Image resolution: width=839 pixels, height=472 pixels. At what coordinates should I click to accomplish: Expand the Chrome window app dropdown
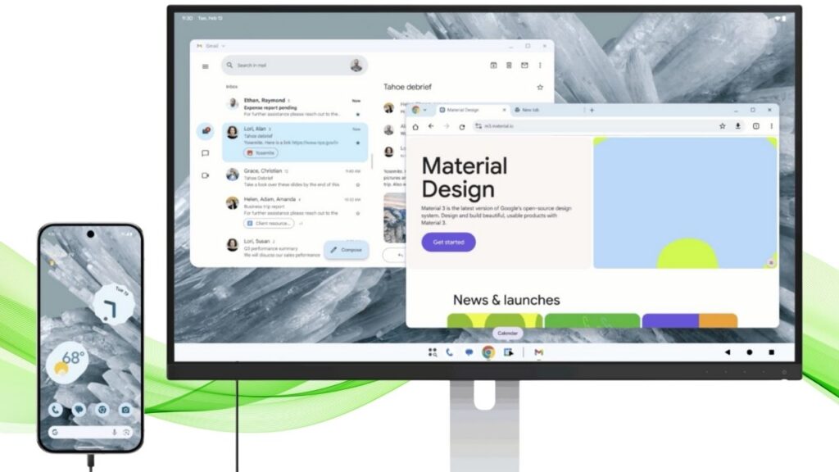pyautogui.click(x=425, y=111)
